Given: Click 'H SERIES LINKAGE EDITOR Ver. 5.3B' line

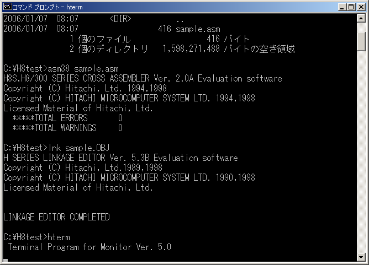Looking at the screenshot, I should 120,158.
